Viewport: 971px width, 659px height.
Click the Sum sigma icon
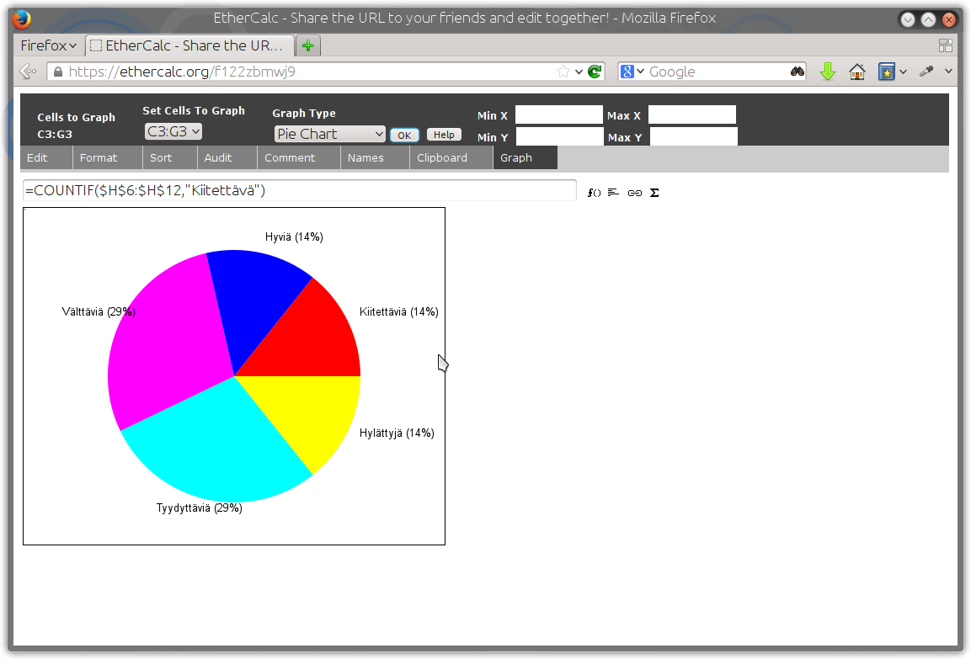tap(654, 193)
